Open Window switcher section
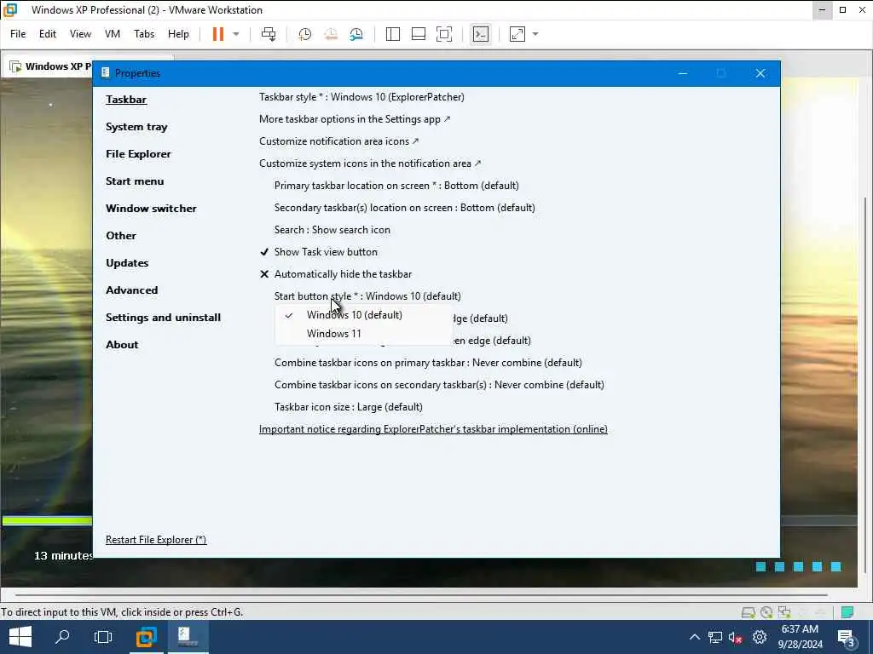 151,209
